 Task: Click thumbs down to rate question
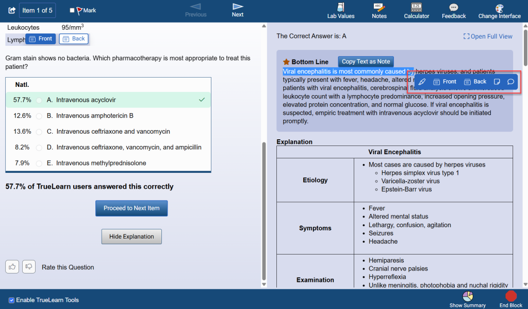29,267
